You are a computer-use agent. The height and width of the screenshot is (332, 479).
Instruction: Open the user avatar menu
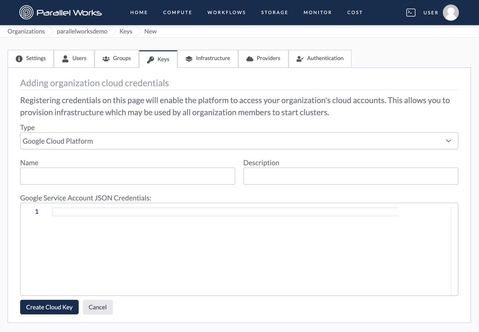pos(451,13)
